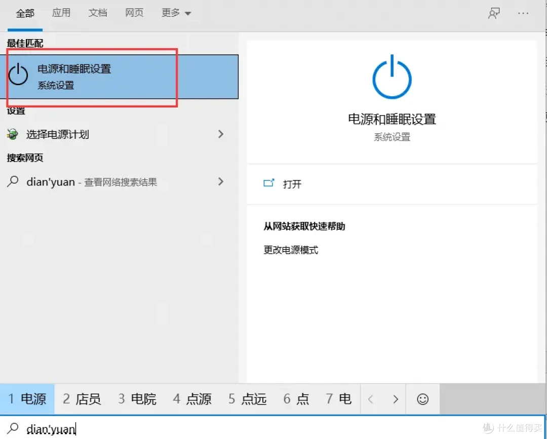Click the open-window icon beside 打开
547x439 pixels.
(269, 182)
